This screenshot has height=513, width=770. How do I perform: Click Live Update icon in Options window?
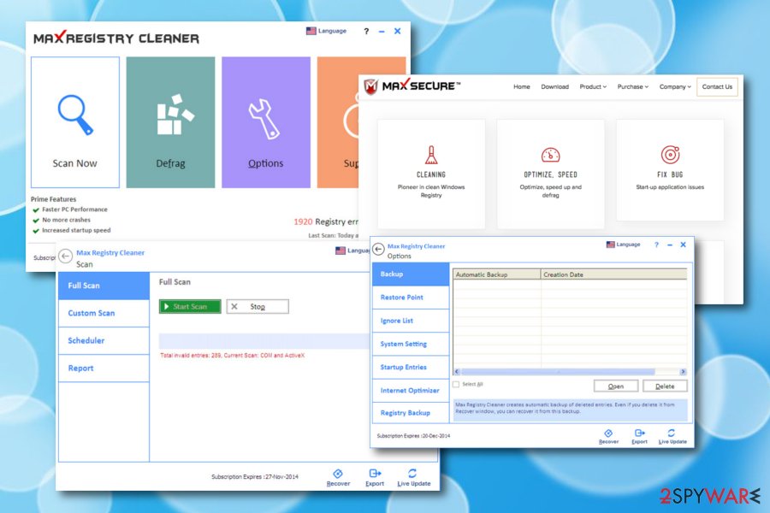[x=672, y=436]
